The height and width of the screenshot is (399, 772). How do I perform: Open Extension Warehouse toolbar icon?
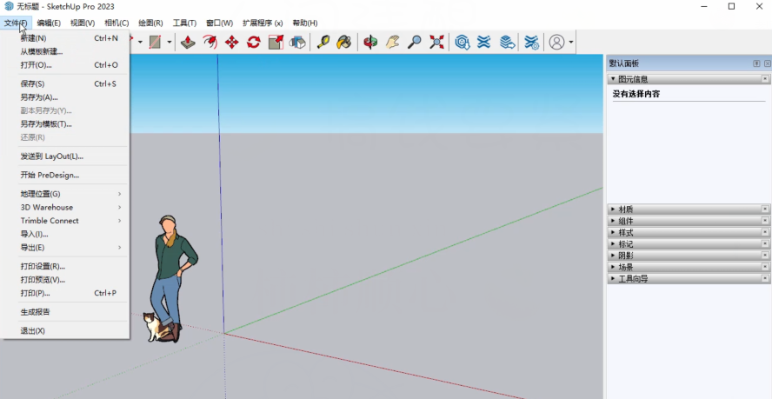[484, 42]
